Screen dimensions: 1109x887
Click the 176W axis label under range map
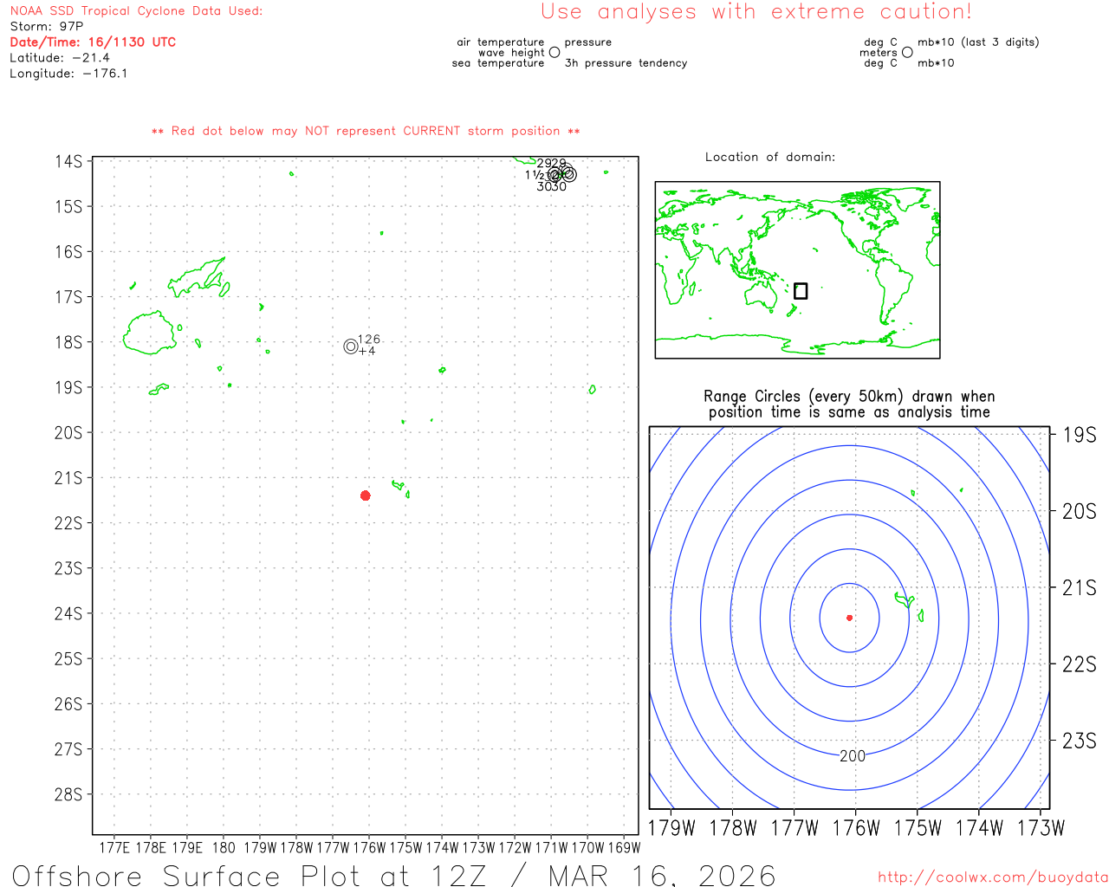click(x=855, y=828)
